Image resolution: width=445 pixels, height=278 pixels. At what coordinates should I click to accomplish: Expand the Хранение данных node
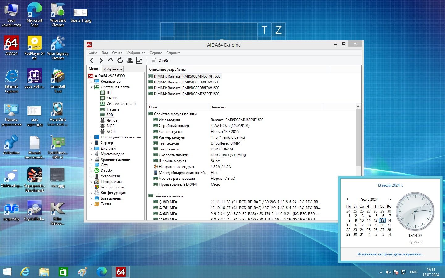click(91, 160)
